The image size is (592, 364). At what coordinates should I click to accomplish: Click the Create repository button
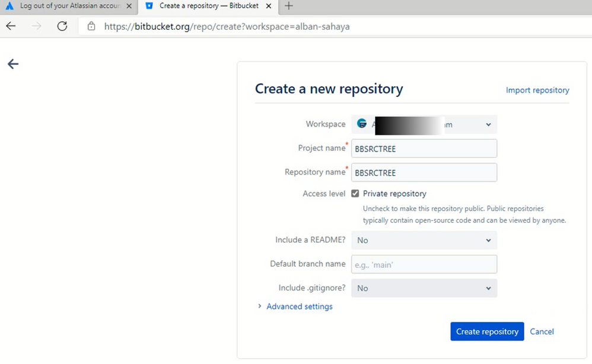[487, 331]
